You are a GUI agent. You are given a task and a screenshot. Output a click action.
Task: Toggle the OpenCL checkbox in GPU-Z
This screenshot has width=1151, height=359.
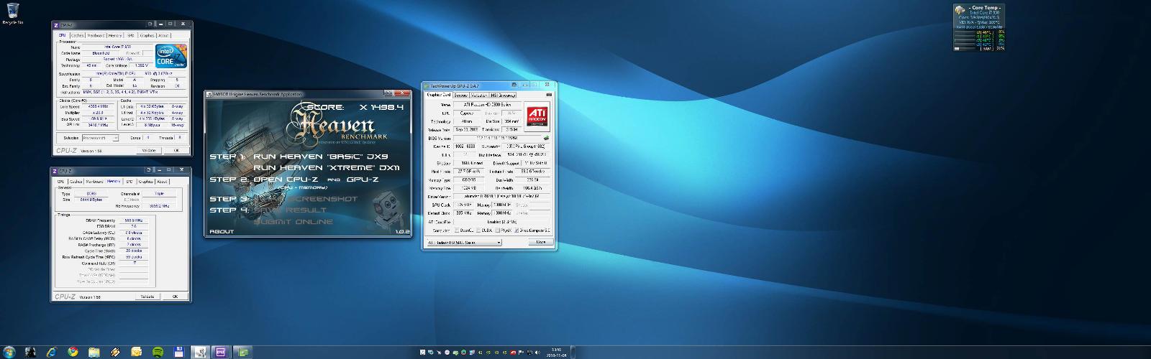click(456, 230)
